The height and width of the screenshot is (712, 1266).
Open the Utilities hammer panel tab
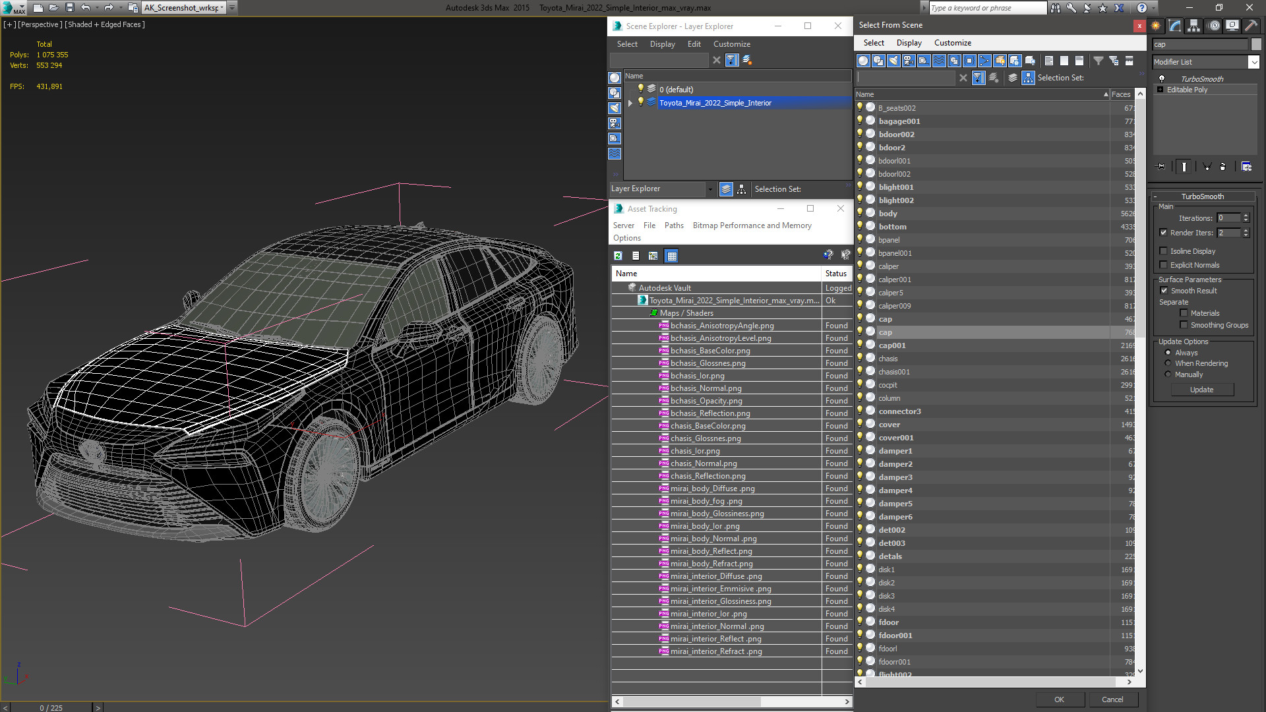coord(1251,26)
